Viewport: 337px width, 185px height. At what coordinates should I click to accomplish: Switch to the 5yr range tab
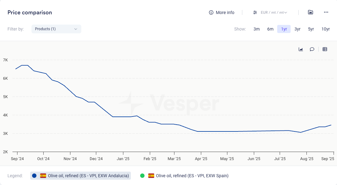(311, 29)
